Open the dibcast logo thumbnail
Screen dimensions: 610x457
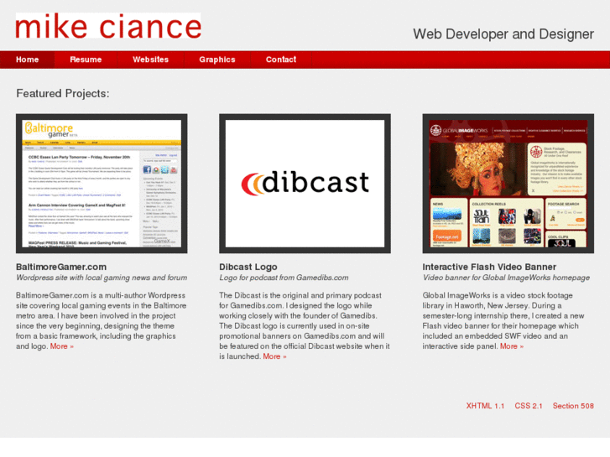pos(305,184)
